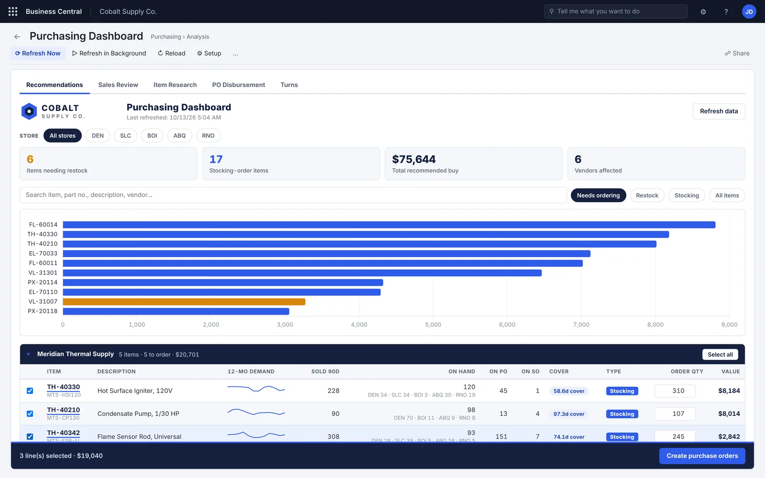Edit order qty 107 field

(675, 413)
